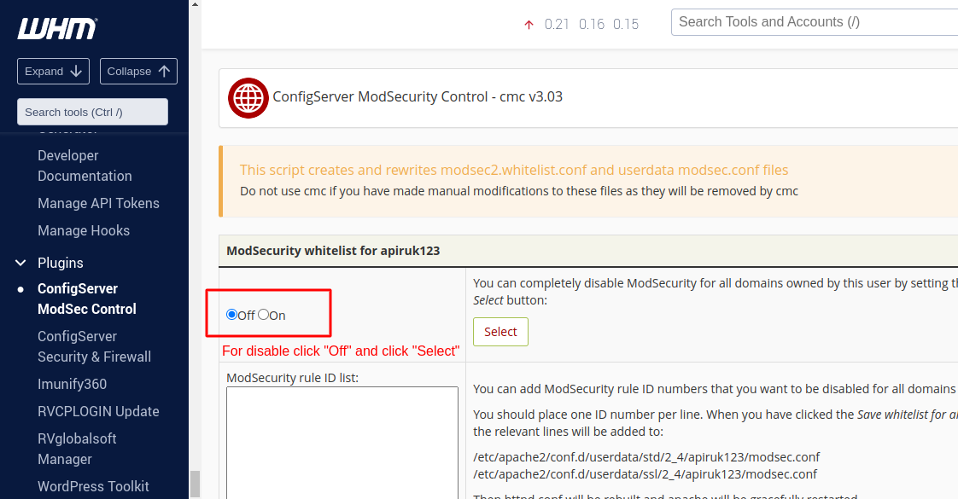Open Developer Documentation in sidebar
The width and height of the screenshot is (958, 499).
coord(85,166)
